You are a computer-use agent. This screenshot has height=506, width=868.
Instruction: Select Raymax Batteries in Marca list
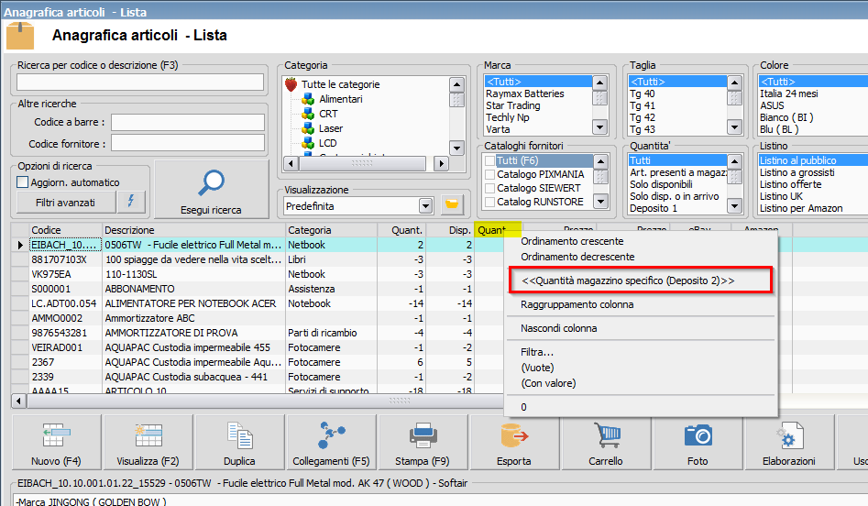tap(538, 93)
